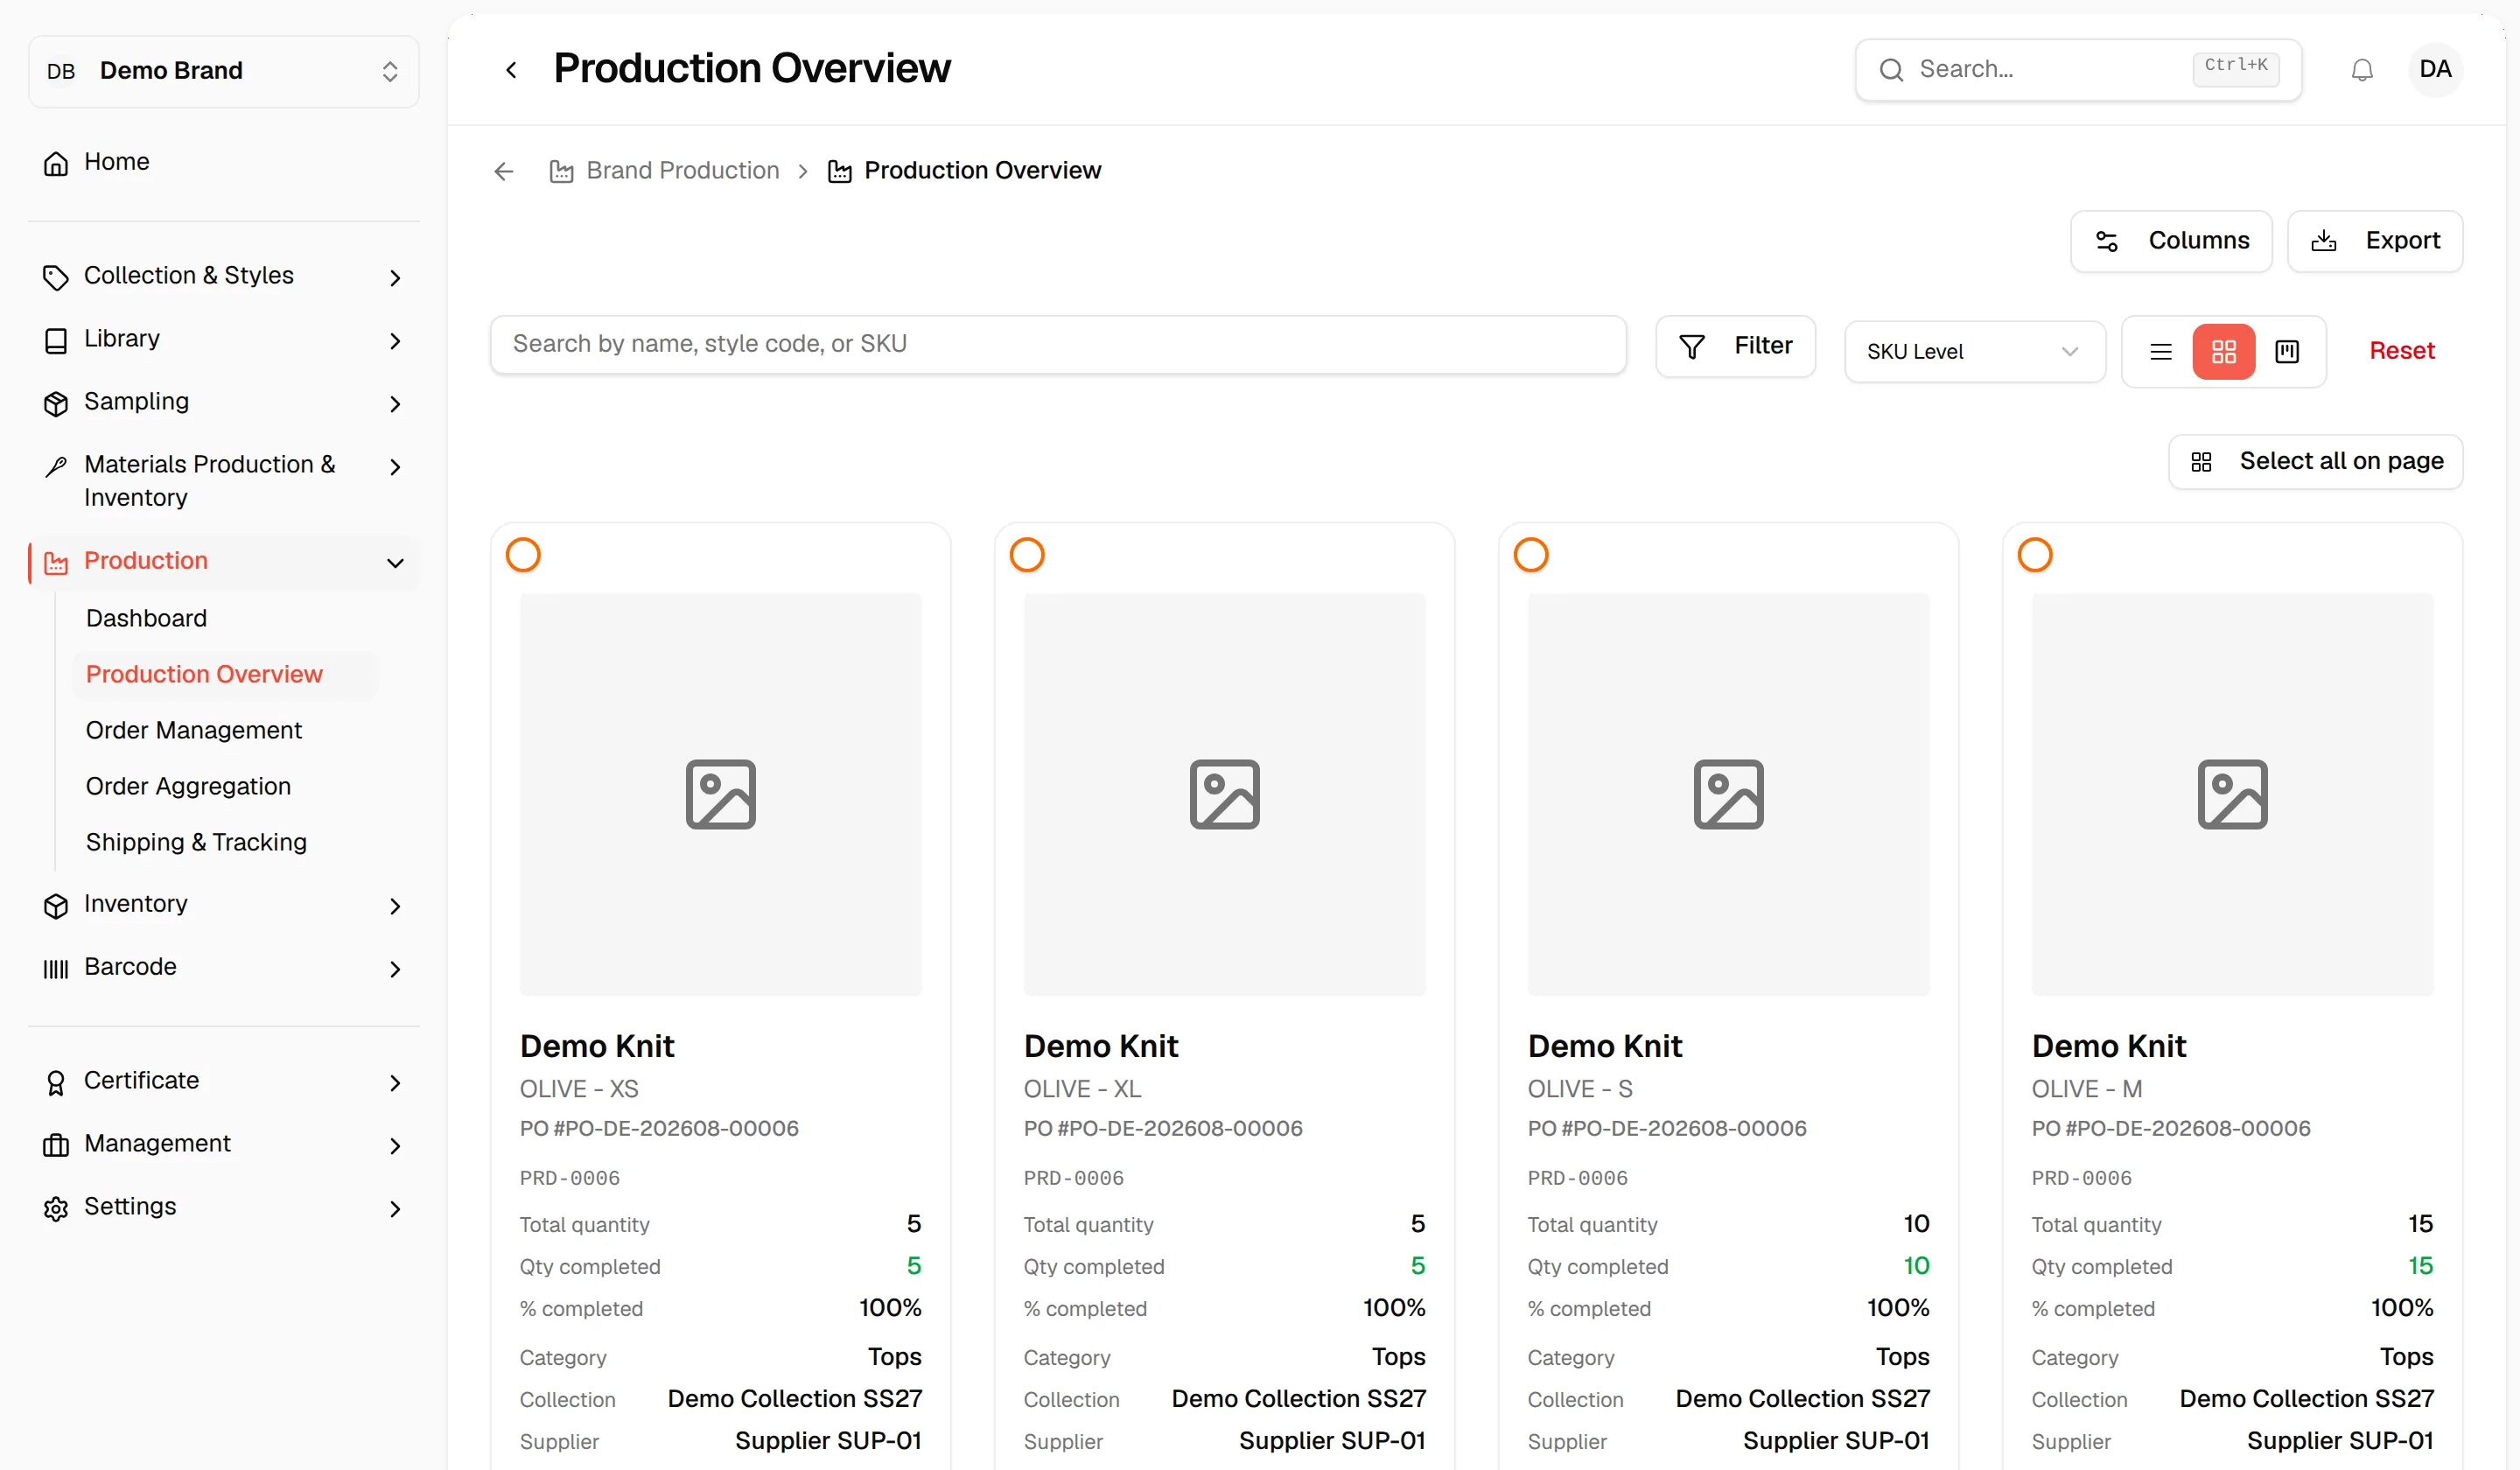Click the Management briefcase icon
The width and height of the screenshot is (2520, 1470).
(x=56, y=1145)
